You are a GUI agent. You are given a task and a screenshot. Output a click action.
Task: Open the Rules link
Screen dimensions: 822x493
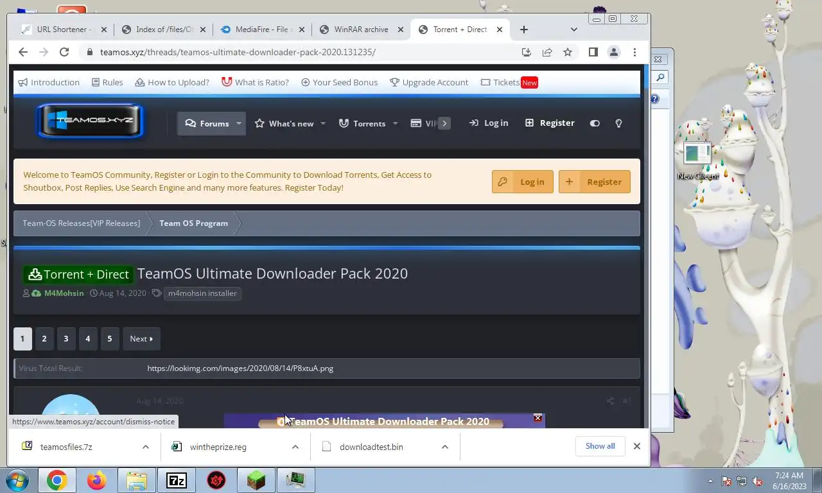pos(107,82)
